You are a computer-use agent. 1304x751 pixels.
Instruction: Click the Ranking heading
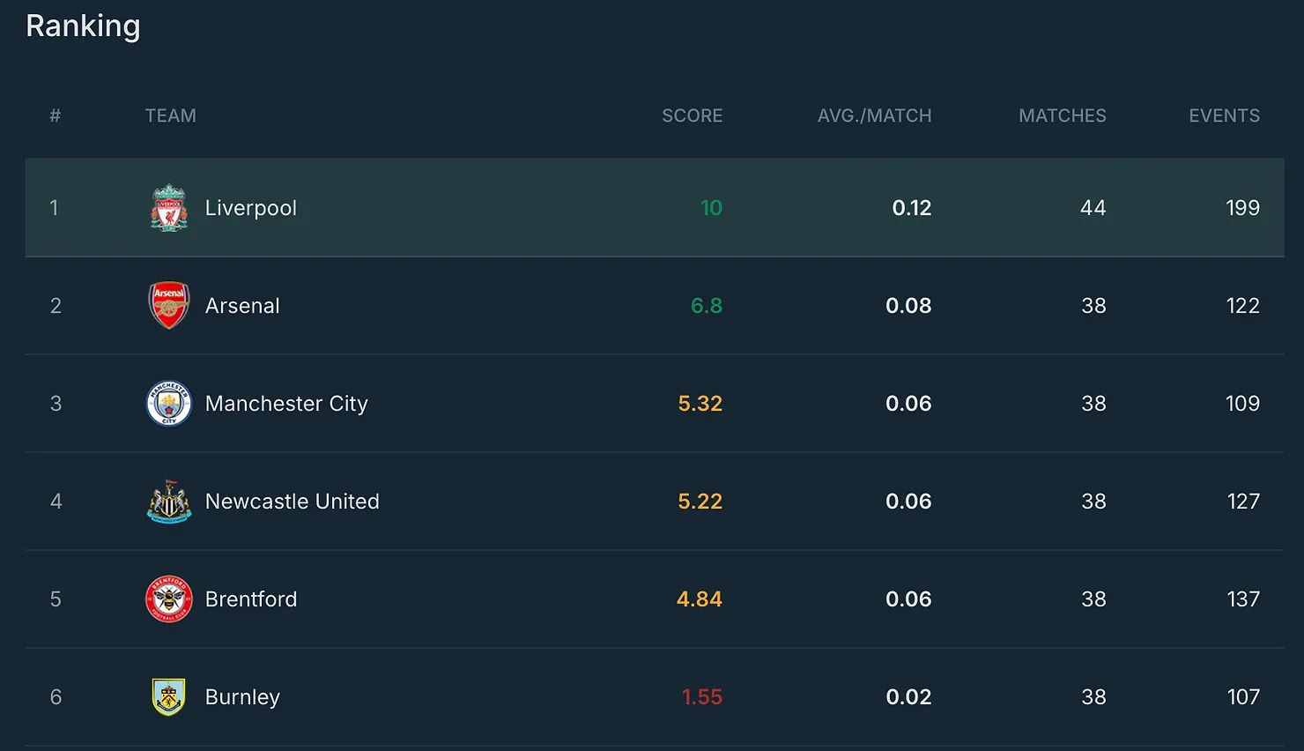83,26
